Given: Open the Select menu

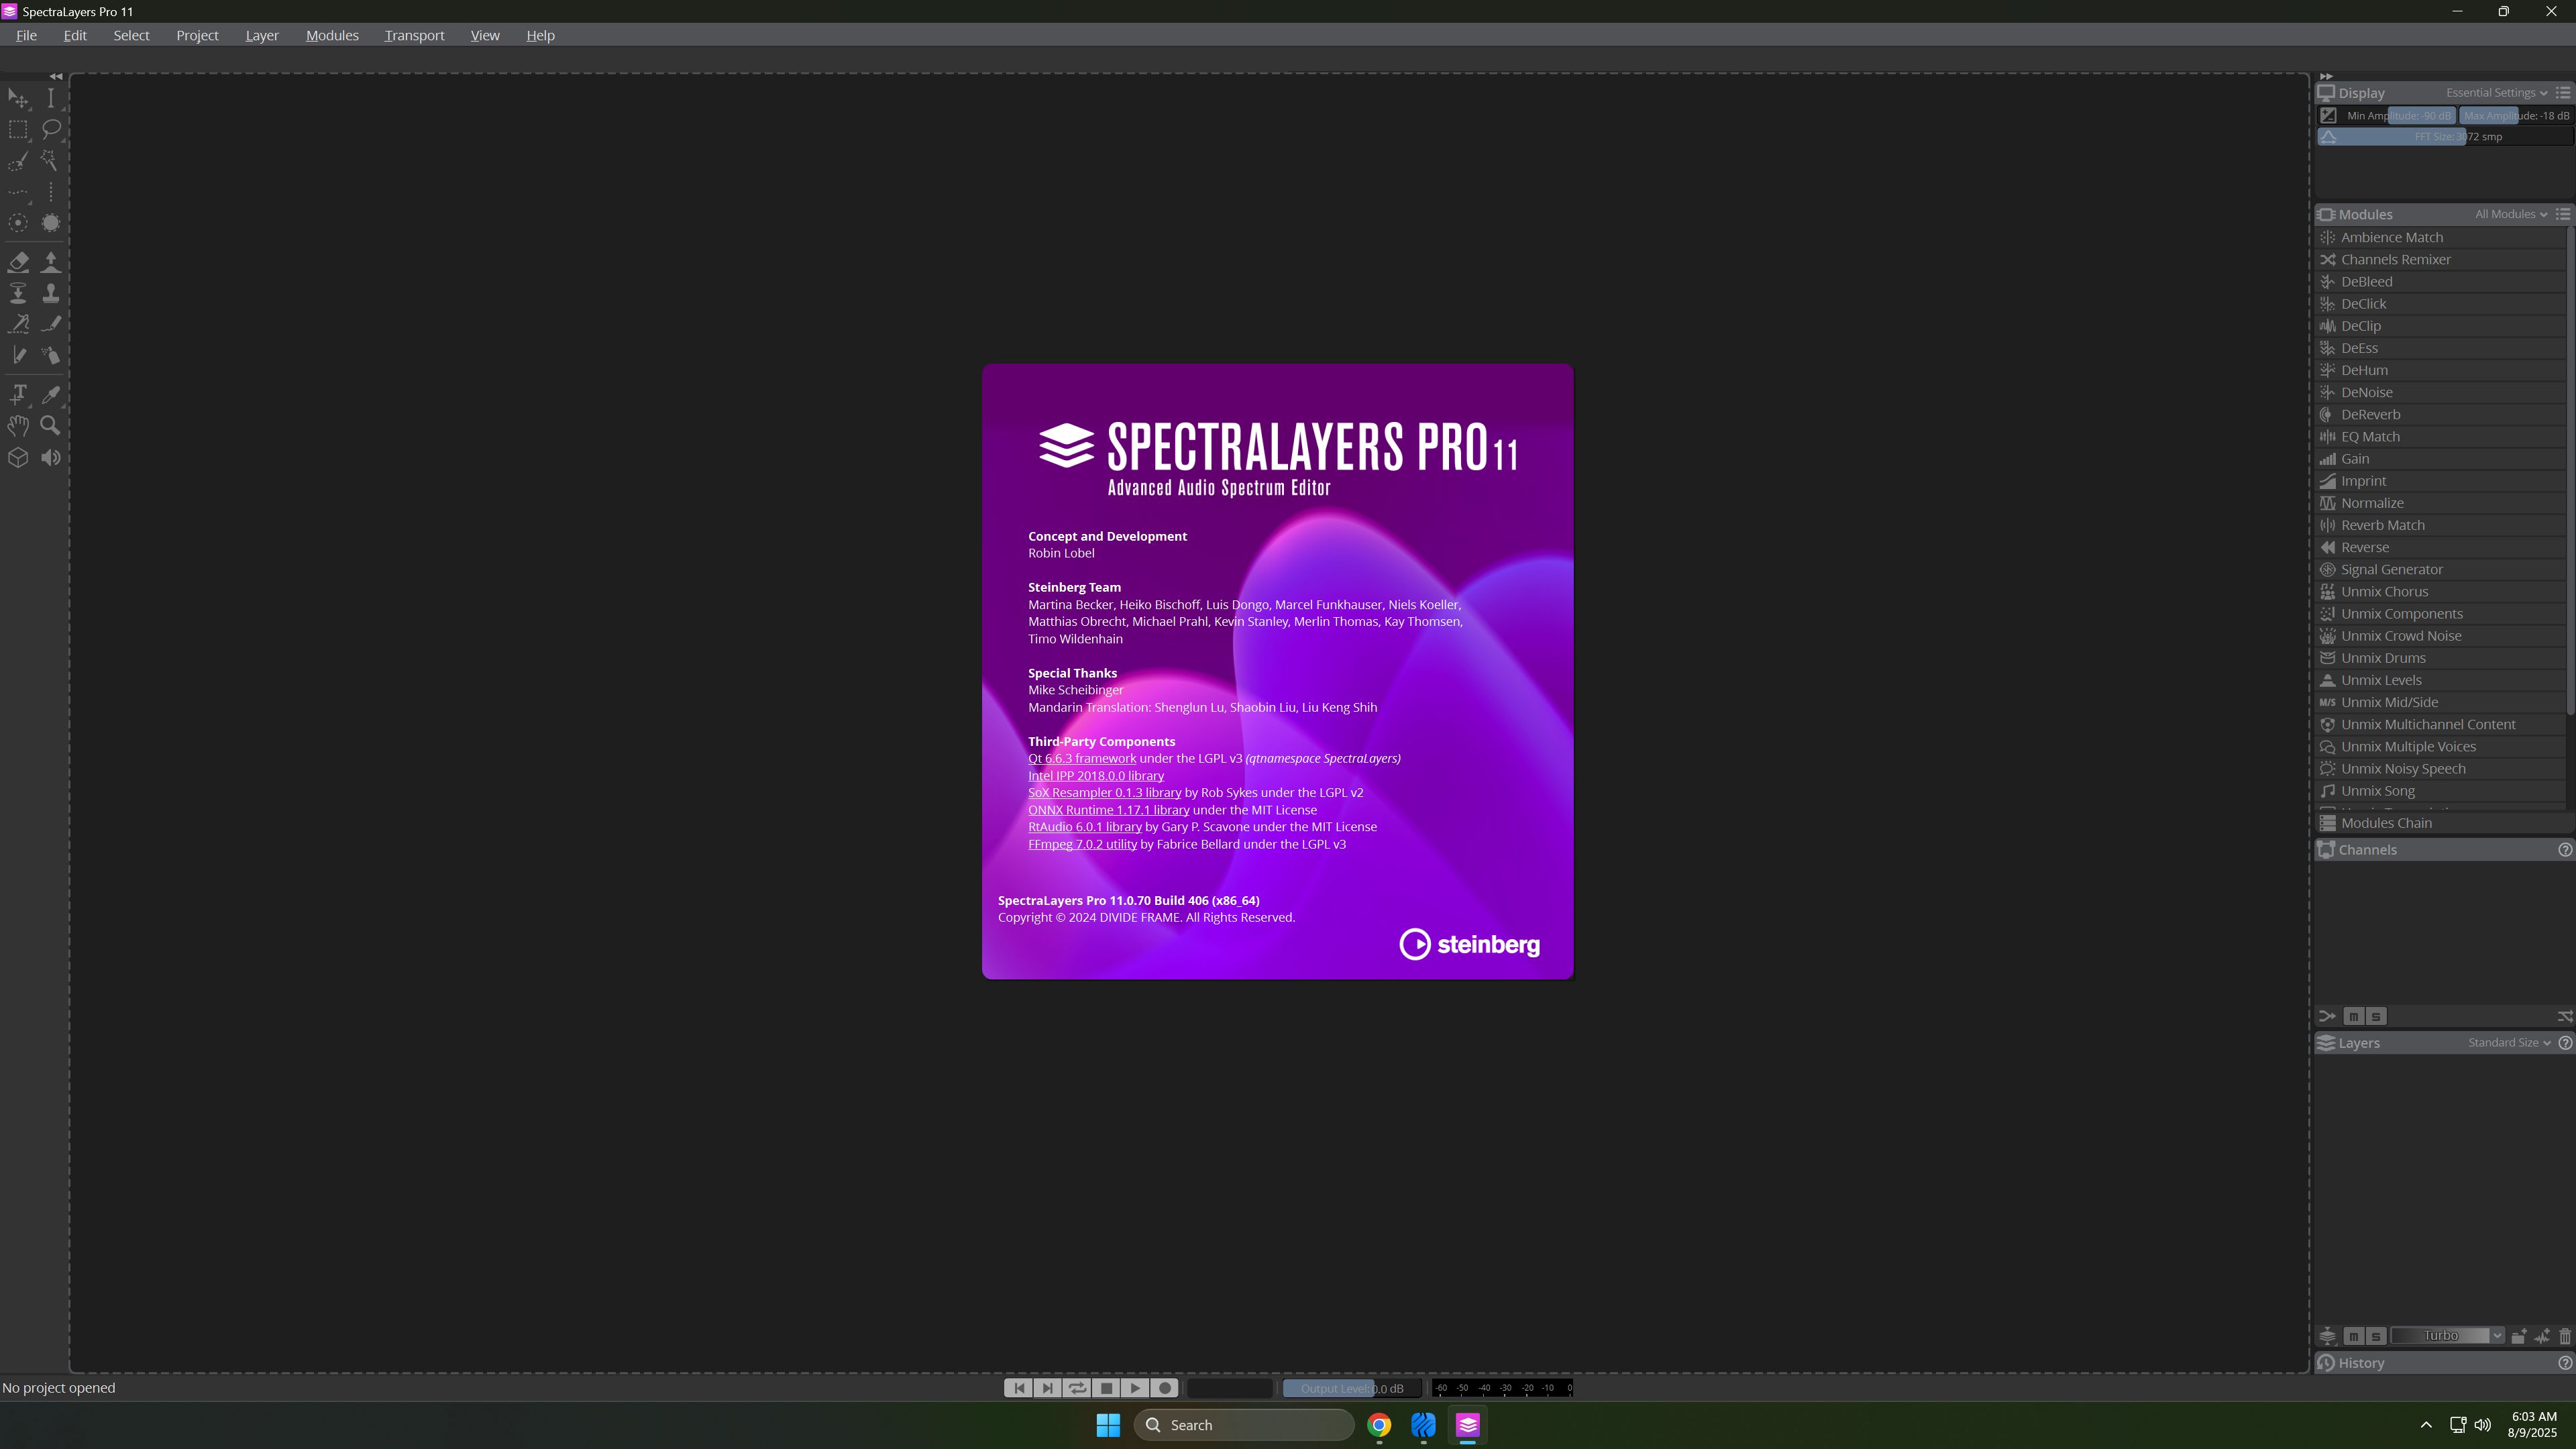Looking at the screenshot, I should click(132, 35).
